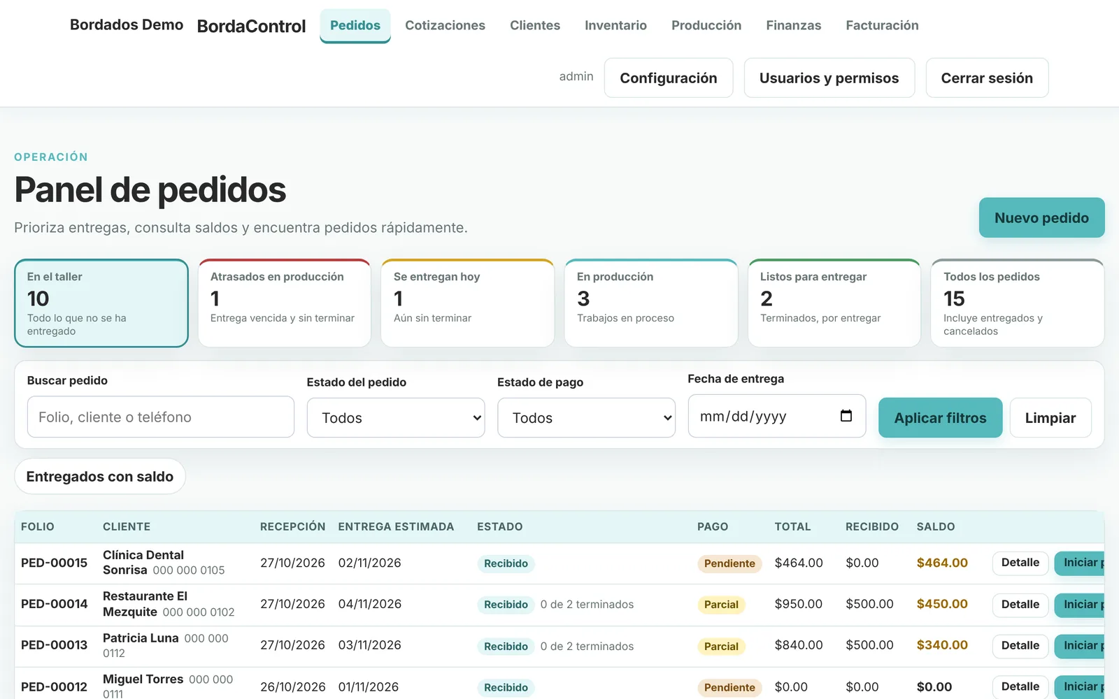Click the Parcial badge for PED-00014

point(721,605)
